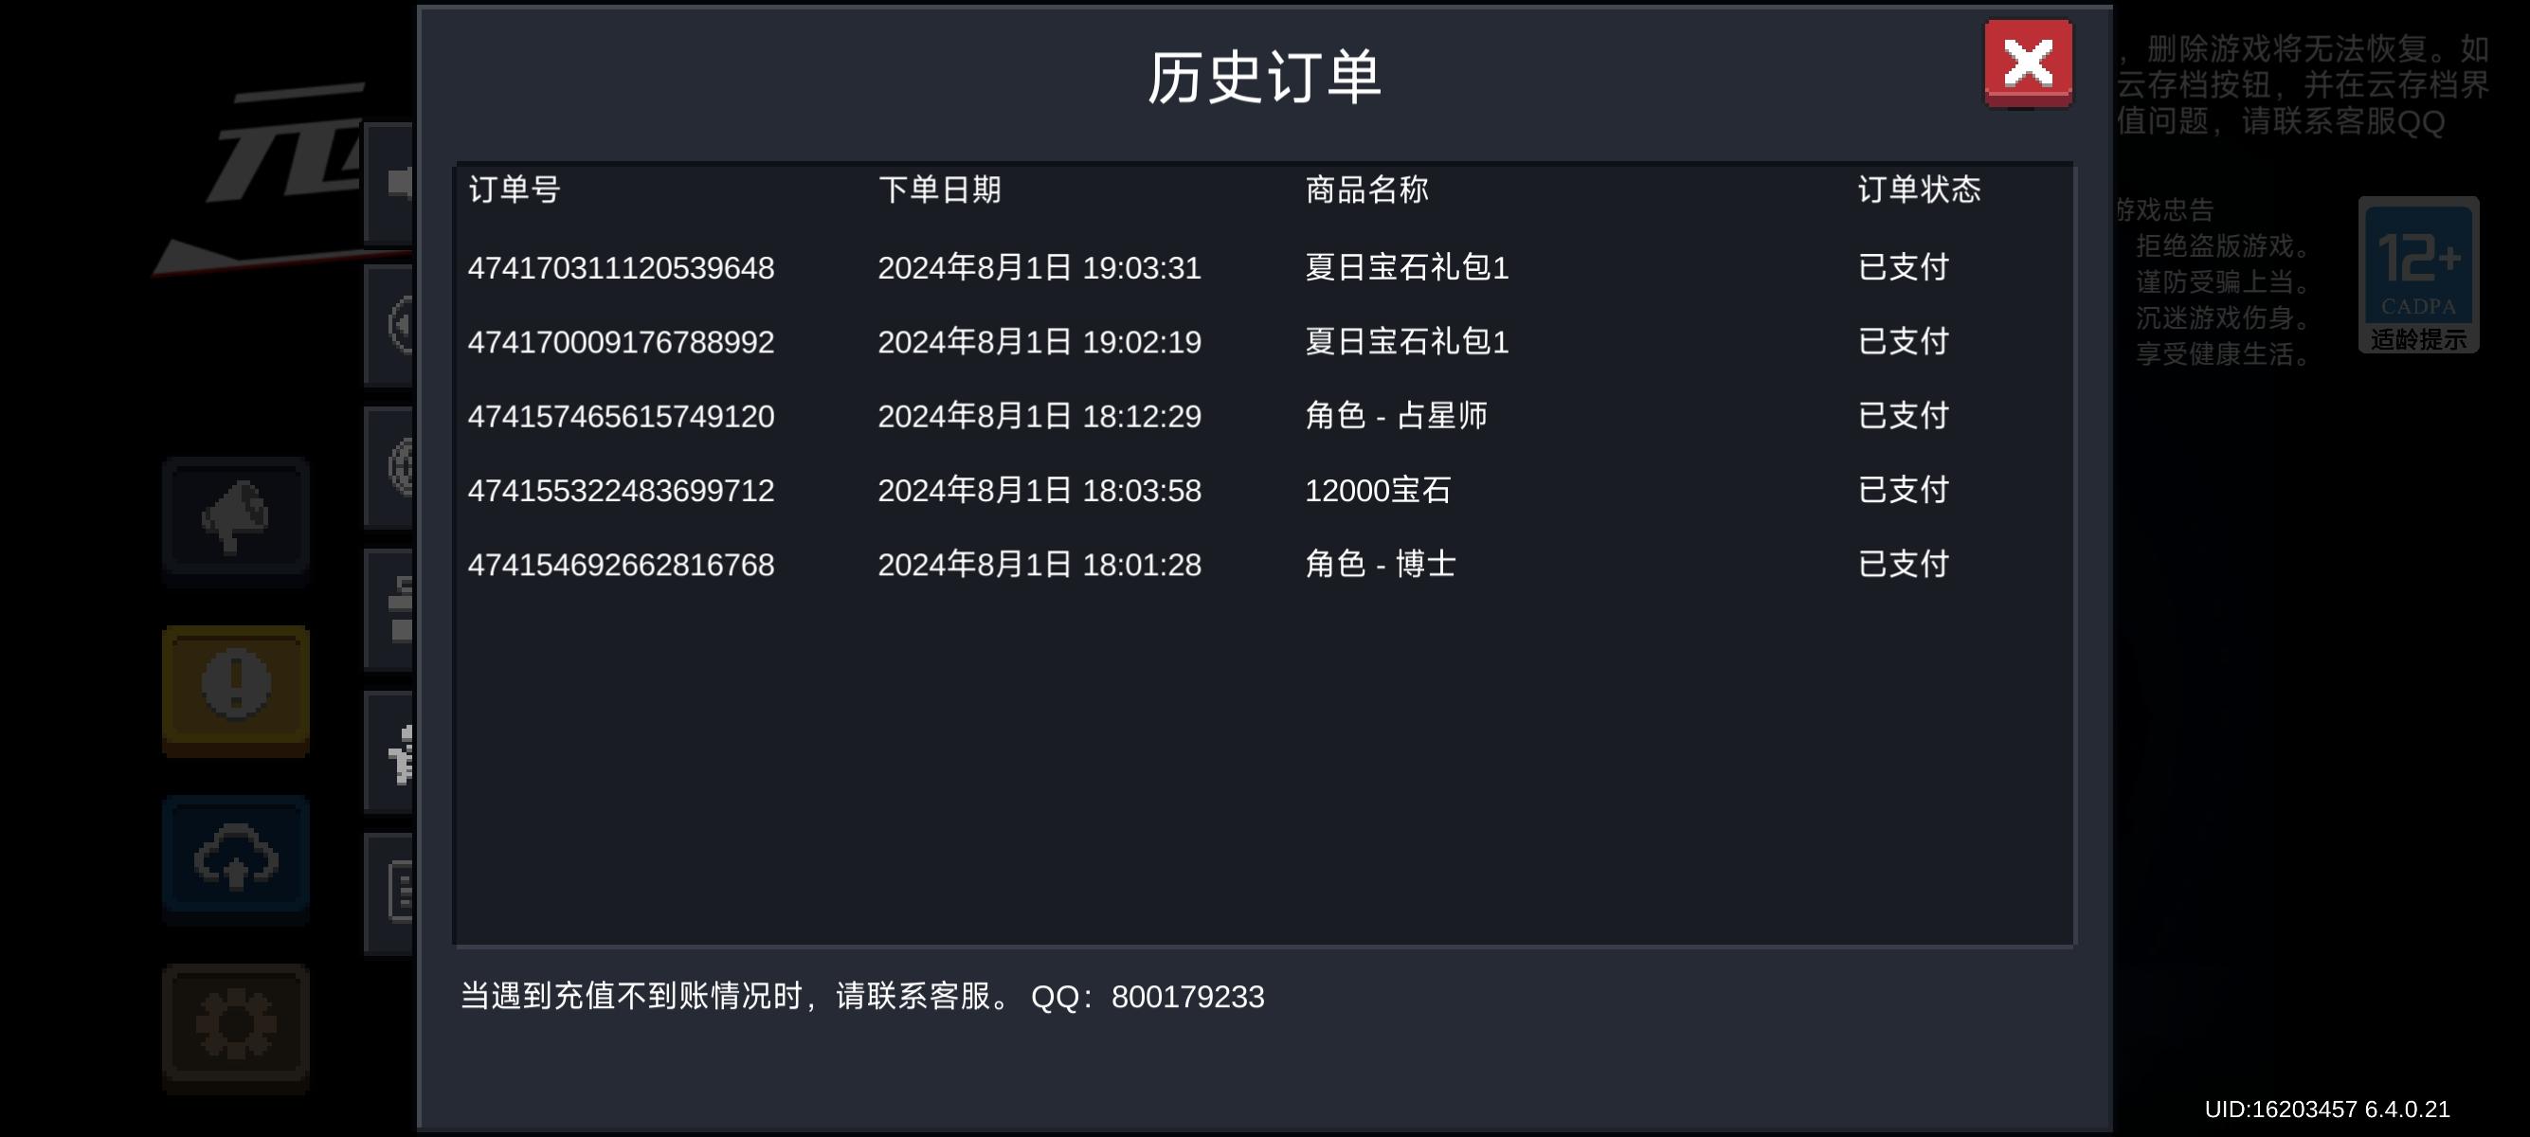The image size is (2530, 1137).
Task: Click the UID version text
Action: pos(2325,1110)
